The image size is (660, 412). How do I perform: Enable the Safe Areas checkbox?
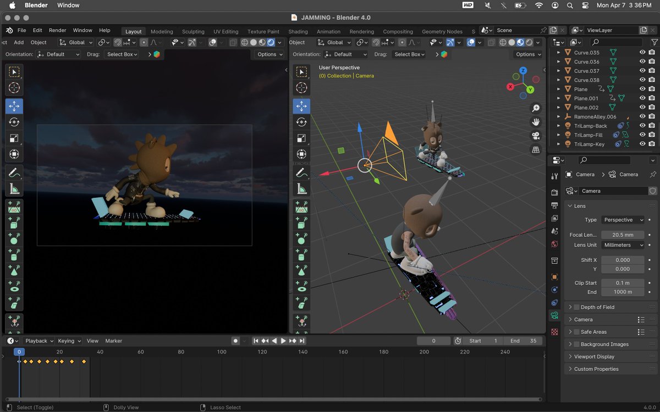point(576,332)
